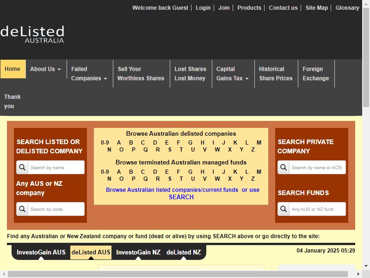Open the Site Map link

[317, 8]
